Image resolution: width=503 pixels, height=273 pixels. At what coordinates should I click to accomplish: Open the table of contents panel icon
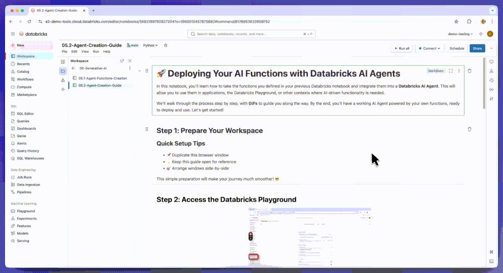click(x=63, y=61)
